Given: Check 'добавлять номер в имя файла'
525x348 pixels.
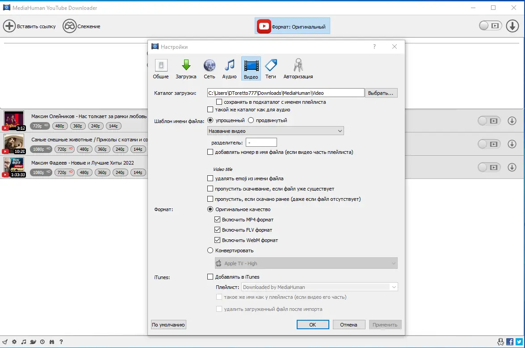Looking at the screenshot, I should tap(210, 152).
